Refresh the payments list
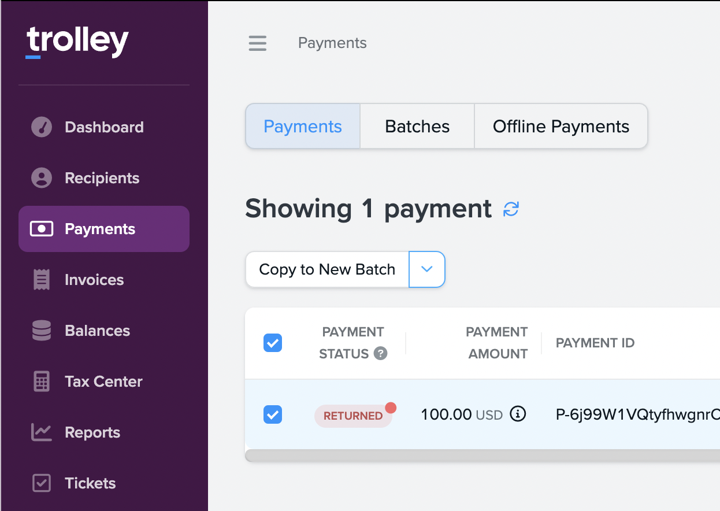 (511, 210)
